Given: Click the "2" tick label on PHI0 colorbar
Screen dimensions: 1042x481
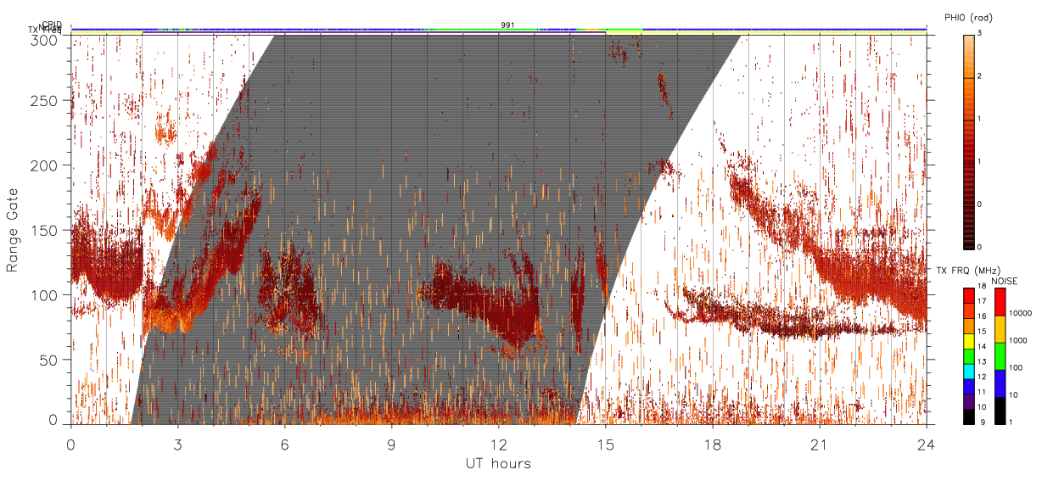Looking at the screenshot, I should point(981,78).
